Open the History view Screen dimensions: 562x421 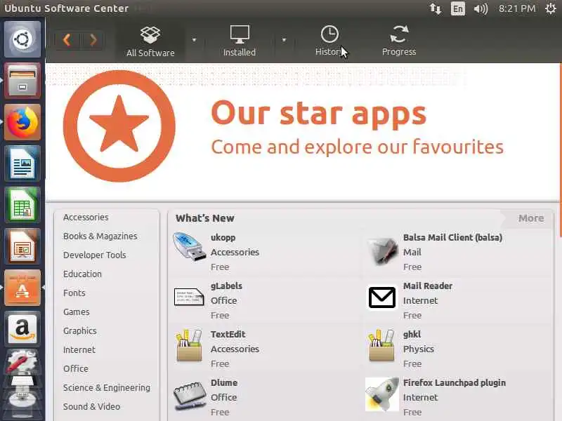coord(329,41)
